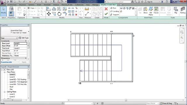Collapse the Views (all) tree node

pyautogui.click(x=2, y=70)
